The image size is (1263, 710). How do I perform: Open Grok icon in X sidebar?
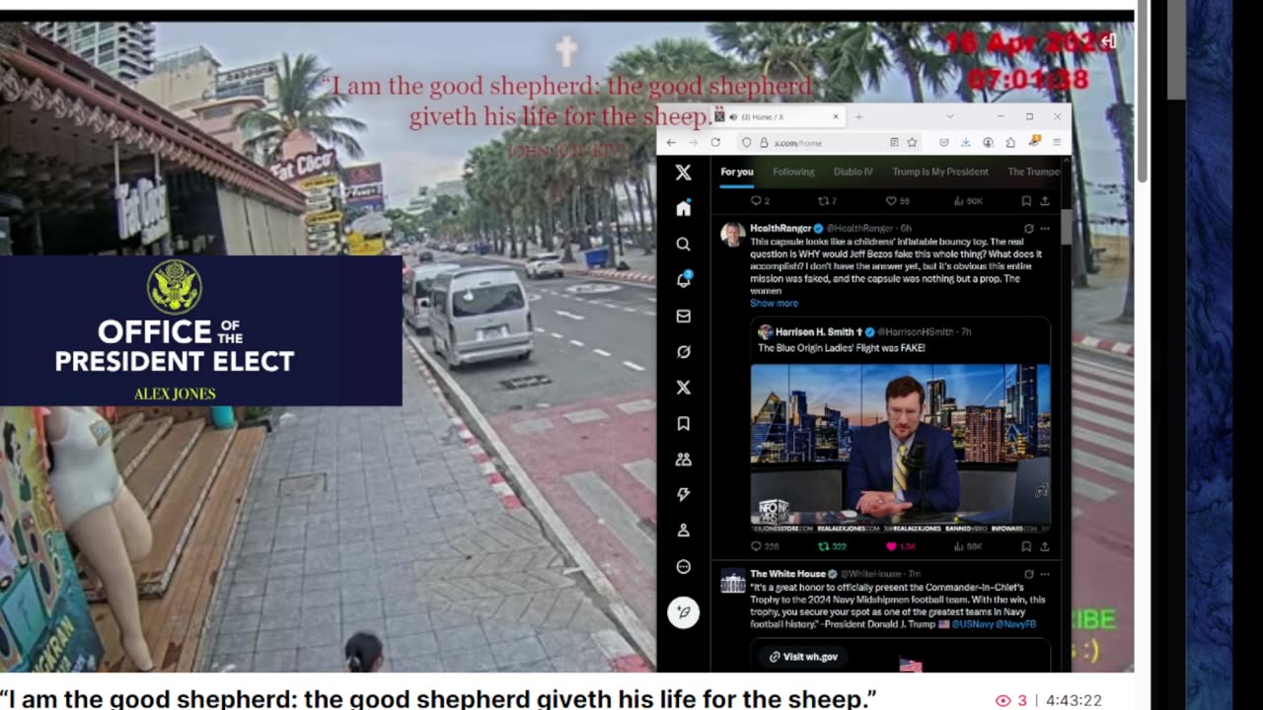click(x=683, y=352)
